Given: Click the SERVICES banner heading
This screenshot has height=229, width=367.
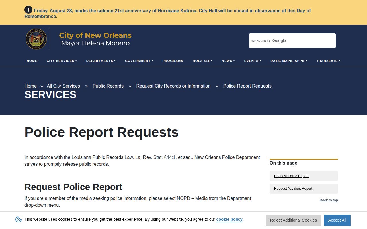Looking at the screenshot, I should (50, 95).
